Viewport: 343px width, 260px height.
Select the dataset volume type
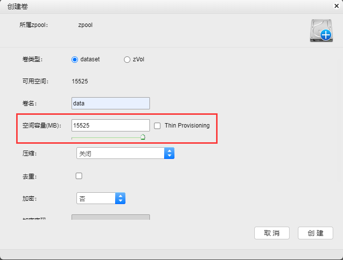[x=75, y=59]
